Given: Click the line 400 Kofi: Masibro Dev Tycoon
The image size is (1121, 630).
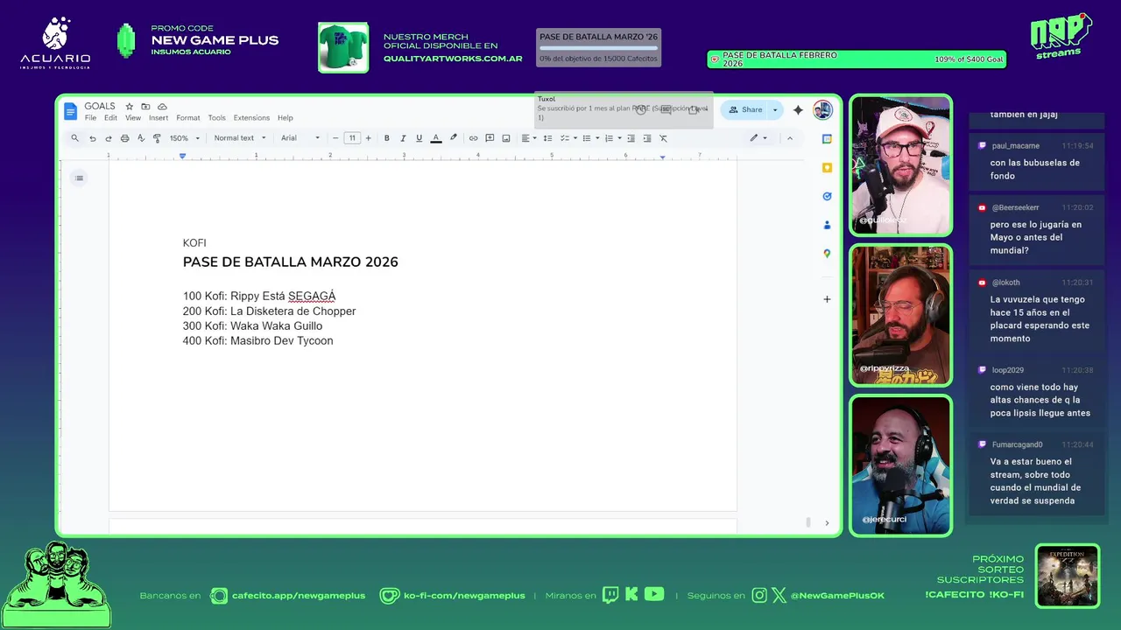Looking at the screenshot, I should [x=258, y=341].
